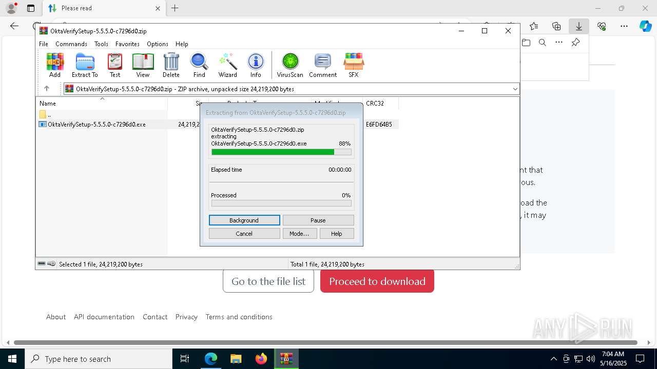
Task: Open Task View on the taskbar
Action: [185, 359]
